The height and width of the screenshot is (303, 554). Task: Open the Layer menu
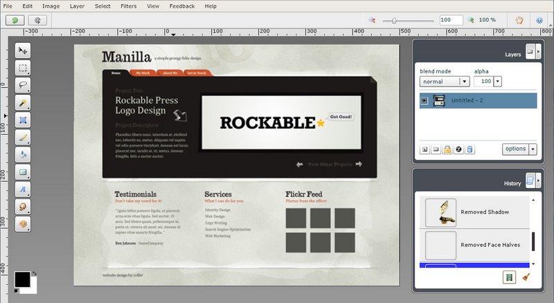[77, 6]
